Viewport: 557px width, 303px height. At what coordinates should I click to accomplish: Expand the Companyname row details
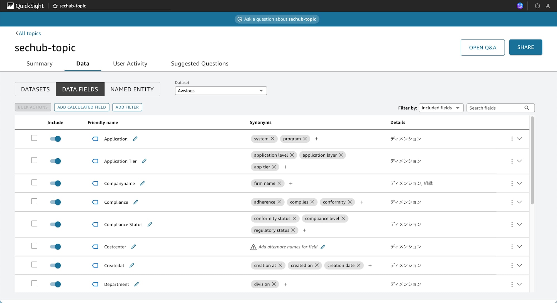519,183
